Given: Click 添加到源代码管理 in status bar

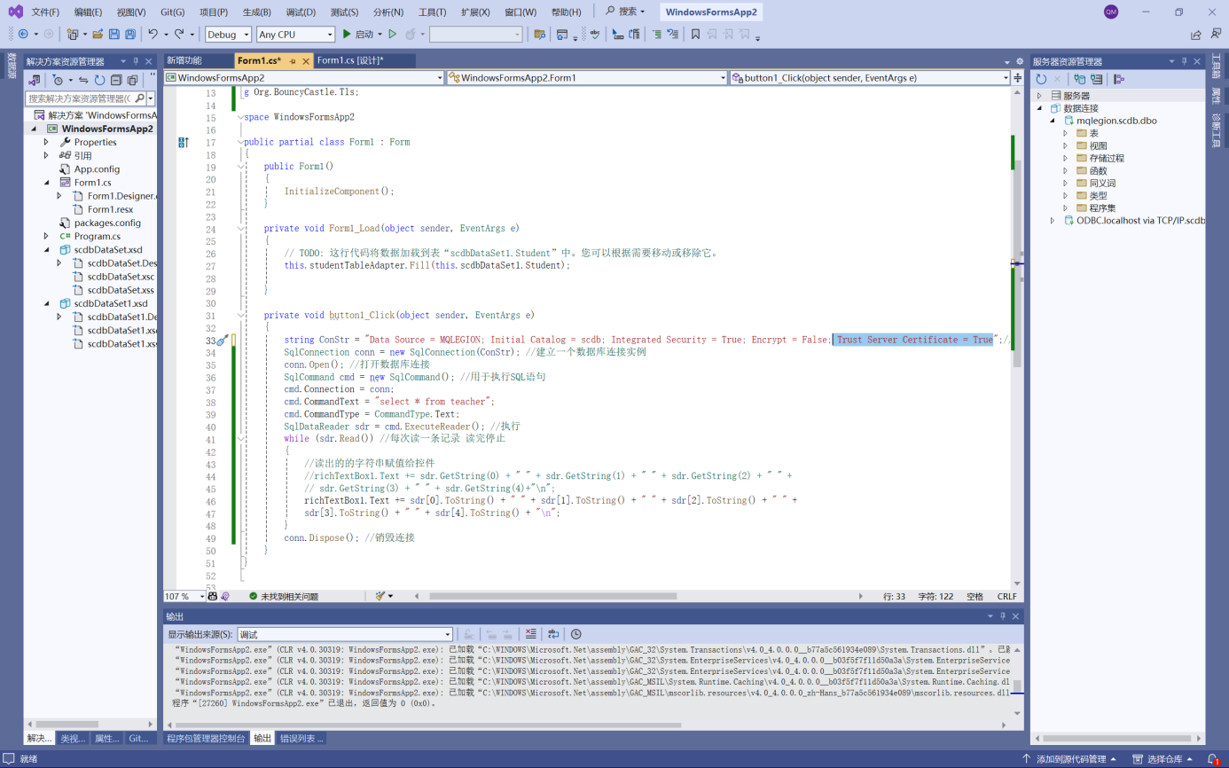Looking at the screenshot, I should pos(1070,759).
